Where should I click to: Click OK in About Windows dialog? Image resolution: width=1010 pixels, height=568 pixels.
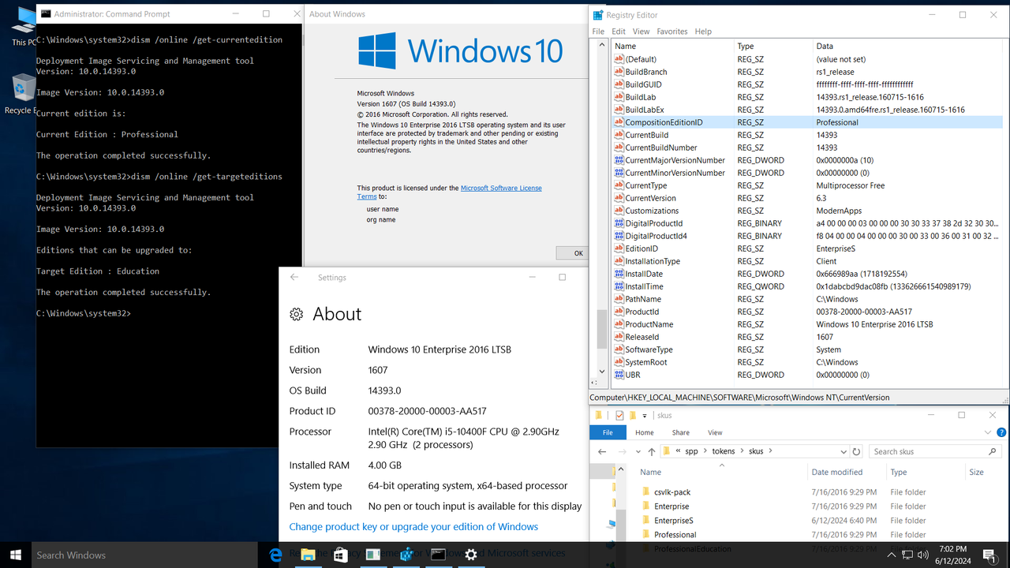(x=572, y=253)
